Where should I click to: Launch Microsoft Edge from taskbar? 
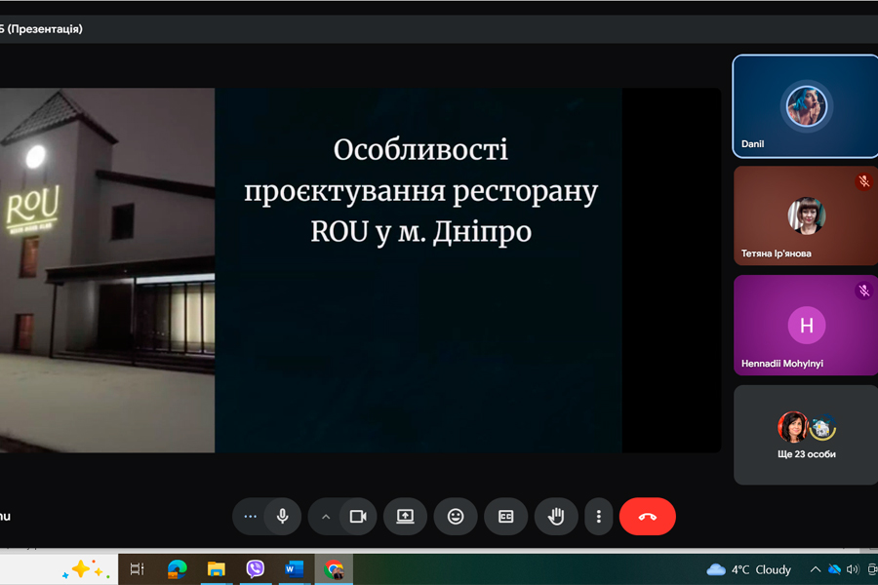pyautogui.click(x=177, y=569)
